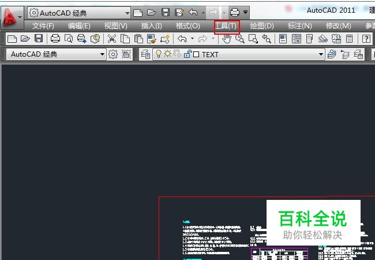This screenshot has width=375, height=260.
Task: Open the QuickCalc calculator icon
Action: 350,39
